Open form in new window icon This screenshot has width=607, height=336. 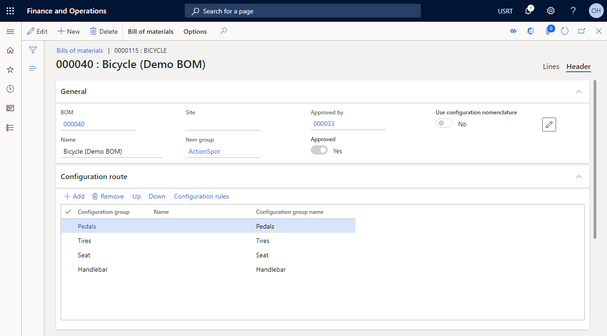tap(582, 31)
